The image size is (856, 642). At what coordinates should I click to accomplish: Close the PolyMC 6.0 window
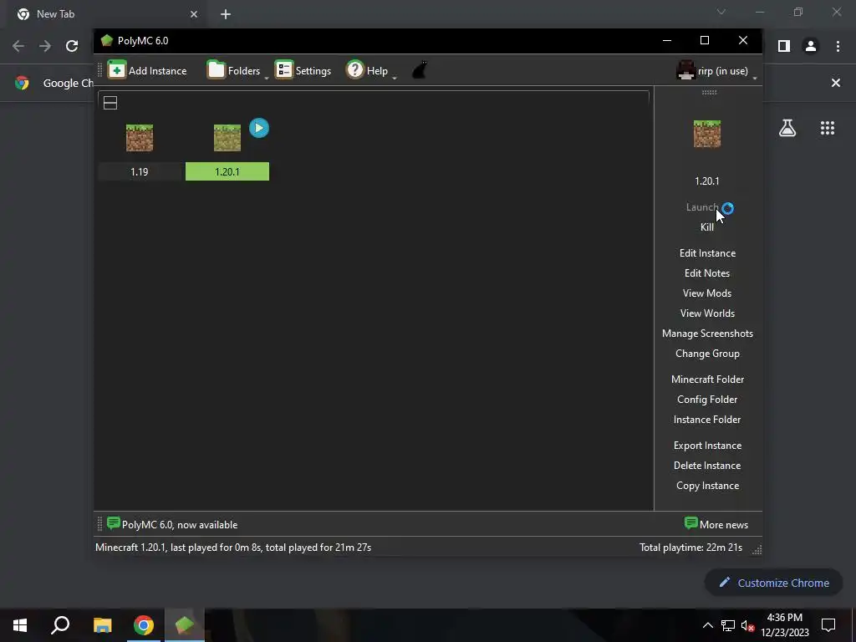[x=743, y=40]
